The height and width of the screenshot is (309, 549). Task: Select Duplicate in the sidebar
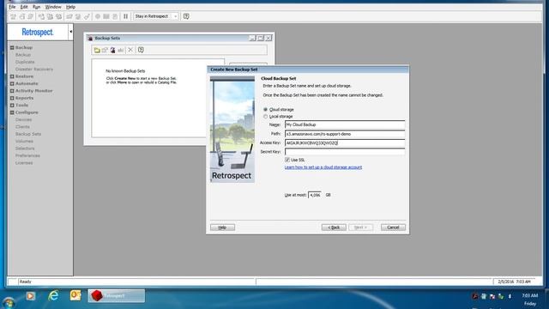coord(25,62)
